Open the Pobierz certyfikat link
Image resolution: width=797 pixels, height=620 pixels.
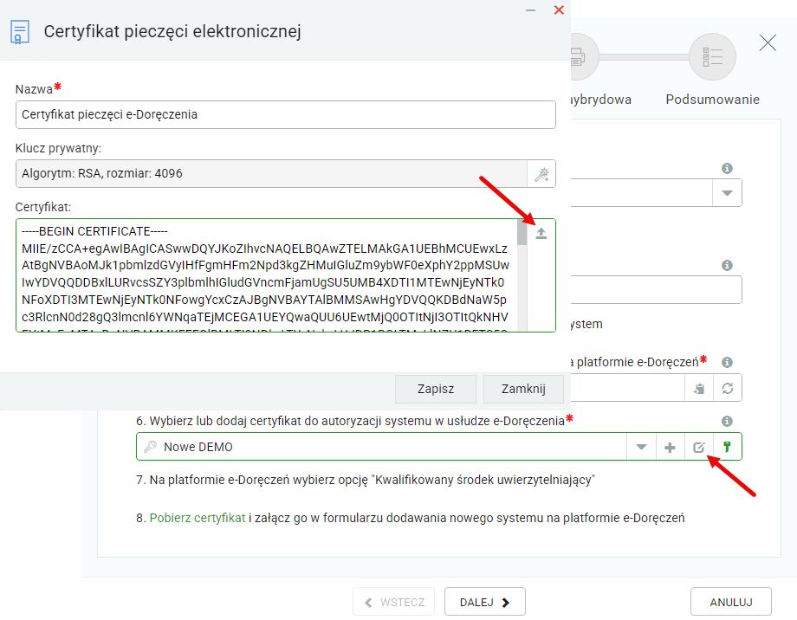coord(198,518)
